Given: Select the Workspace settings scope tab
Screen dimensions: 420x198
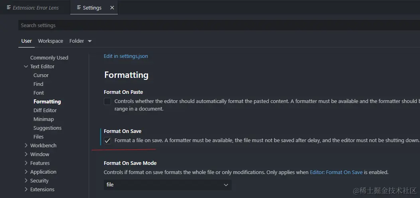Looking at the screenshot, I should (50, 41).
